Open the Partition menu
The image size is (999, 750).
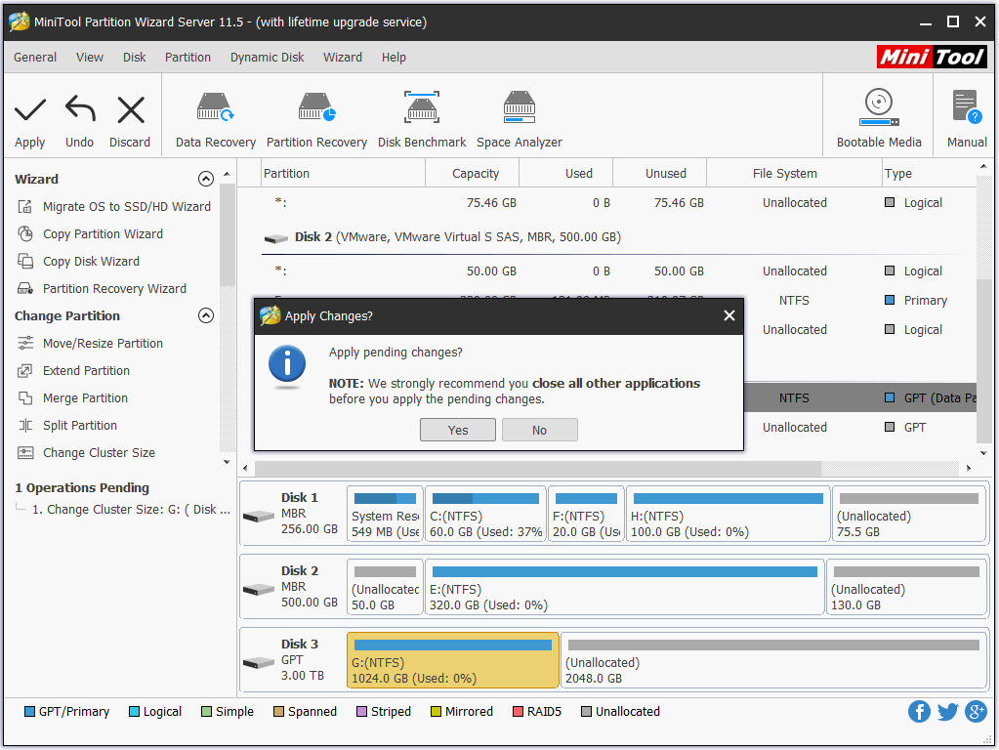tap(187, 58)
